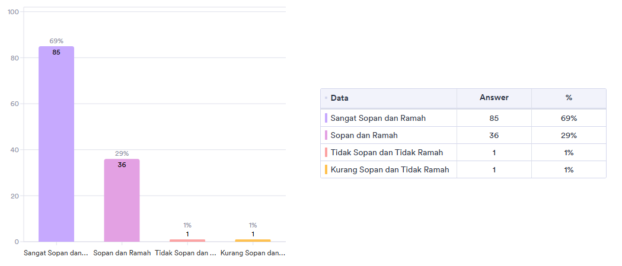The width and height of the screenshot is (622, 266).
Task: Click the purple Sangat Sopan dan Ramah bar
Action: [x=56, y=144]
